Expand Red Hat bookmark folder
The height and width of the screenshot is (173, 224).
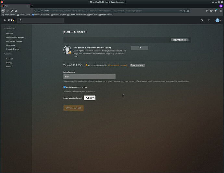click(92, 15)
